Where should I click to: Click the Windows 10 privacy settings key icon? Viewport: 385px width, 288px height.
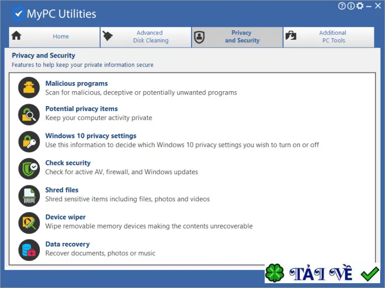point(29,142)
